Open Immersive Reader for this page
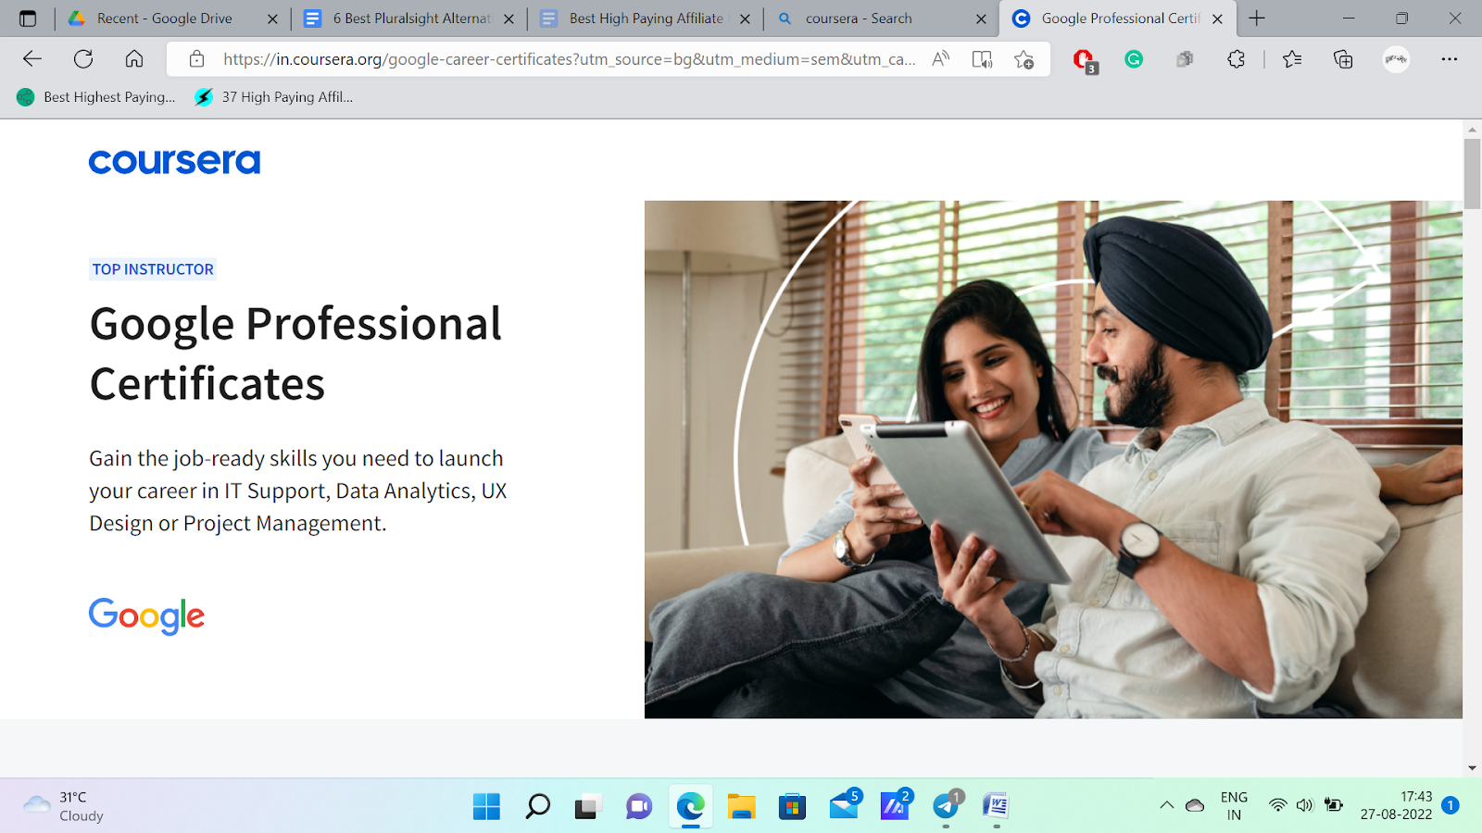This screenshot has height=833, width=1482. [x=982, y=59]
